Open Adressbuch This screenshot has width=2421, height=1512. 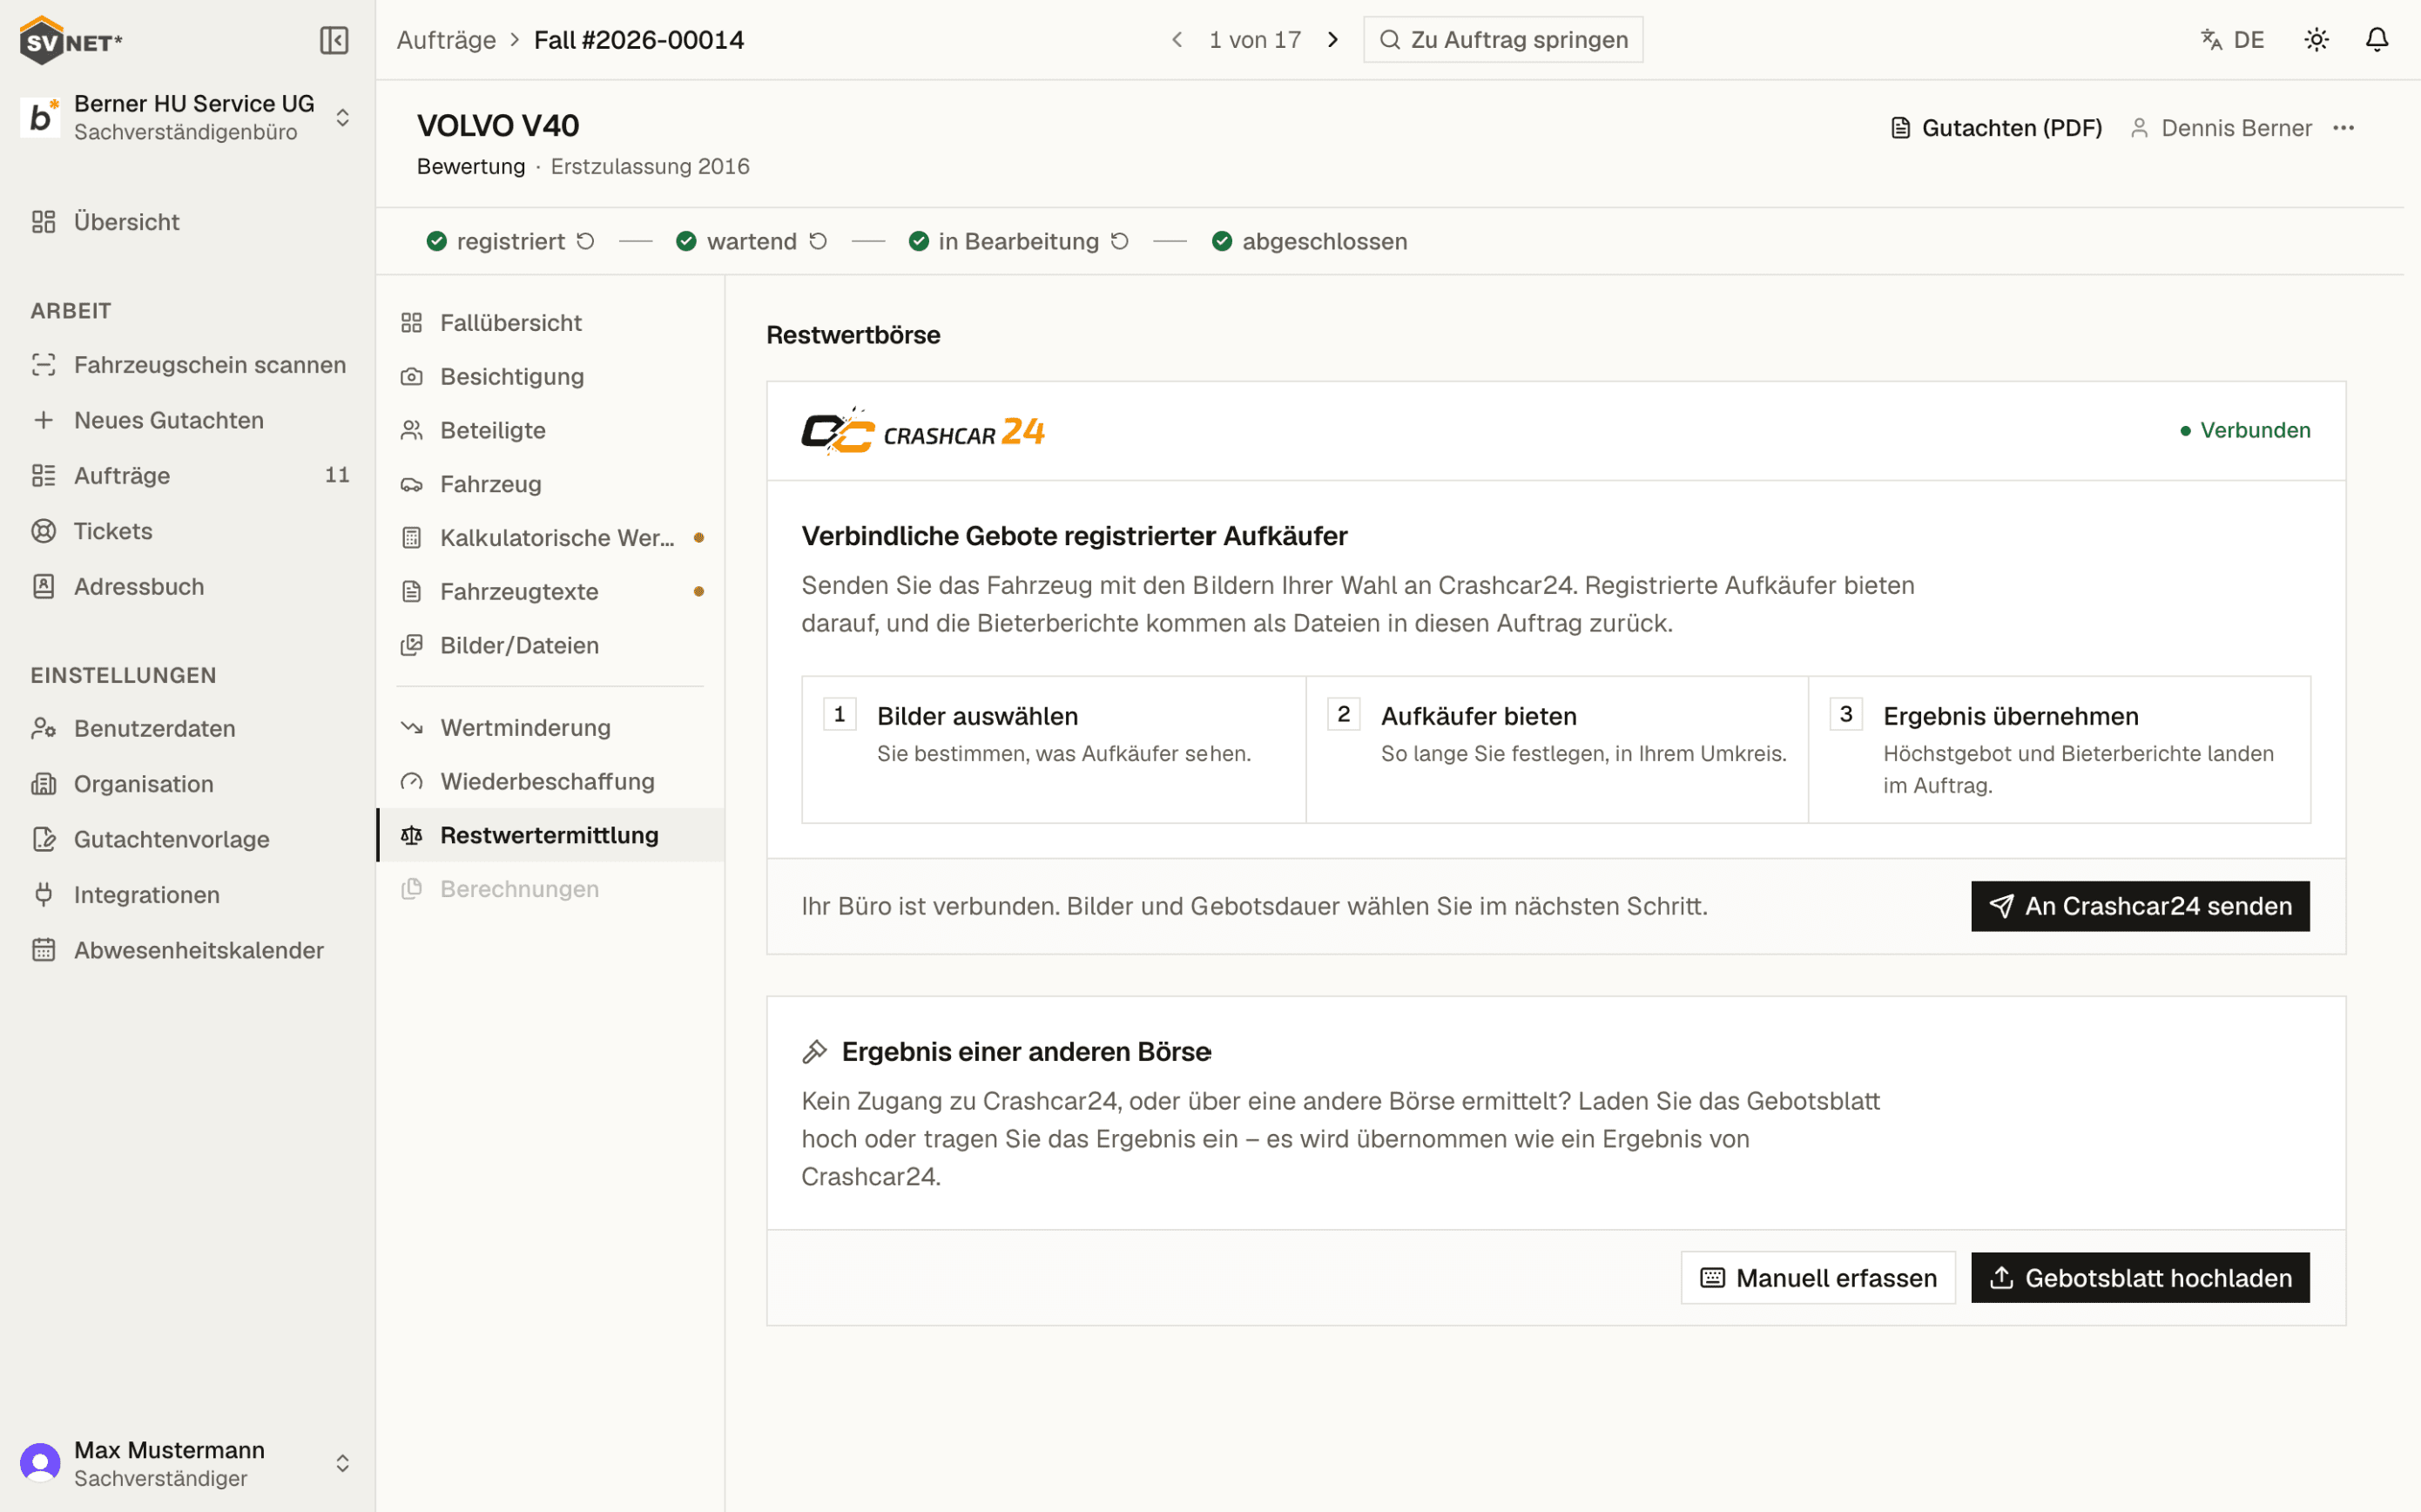pyautogui.click(x=187, y=586)
